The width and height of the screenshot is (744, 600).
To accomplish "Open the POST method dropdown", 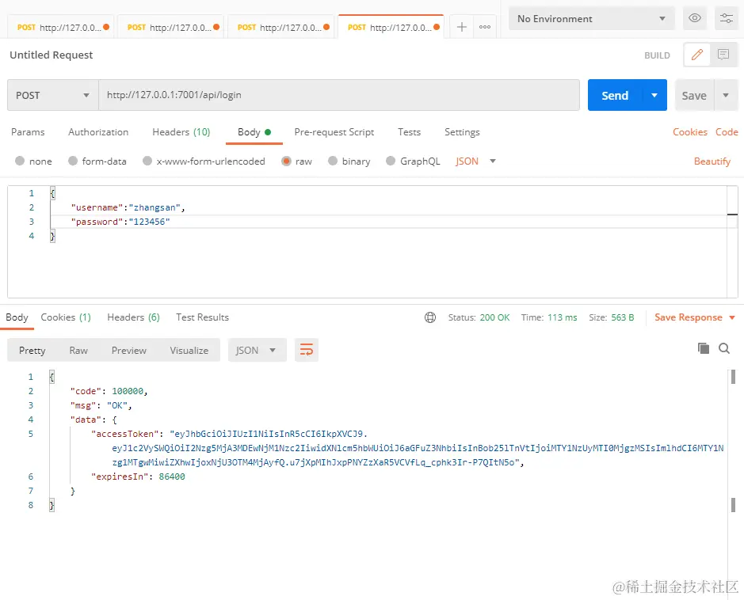I will tap(52, 95).
